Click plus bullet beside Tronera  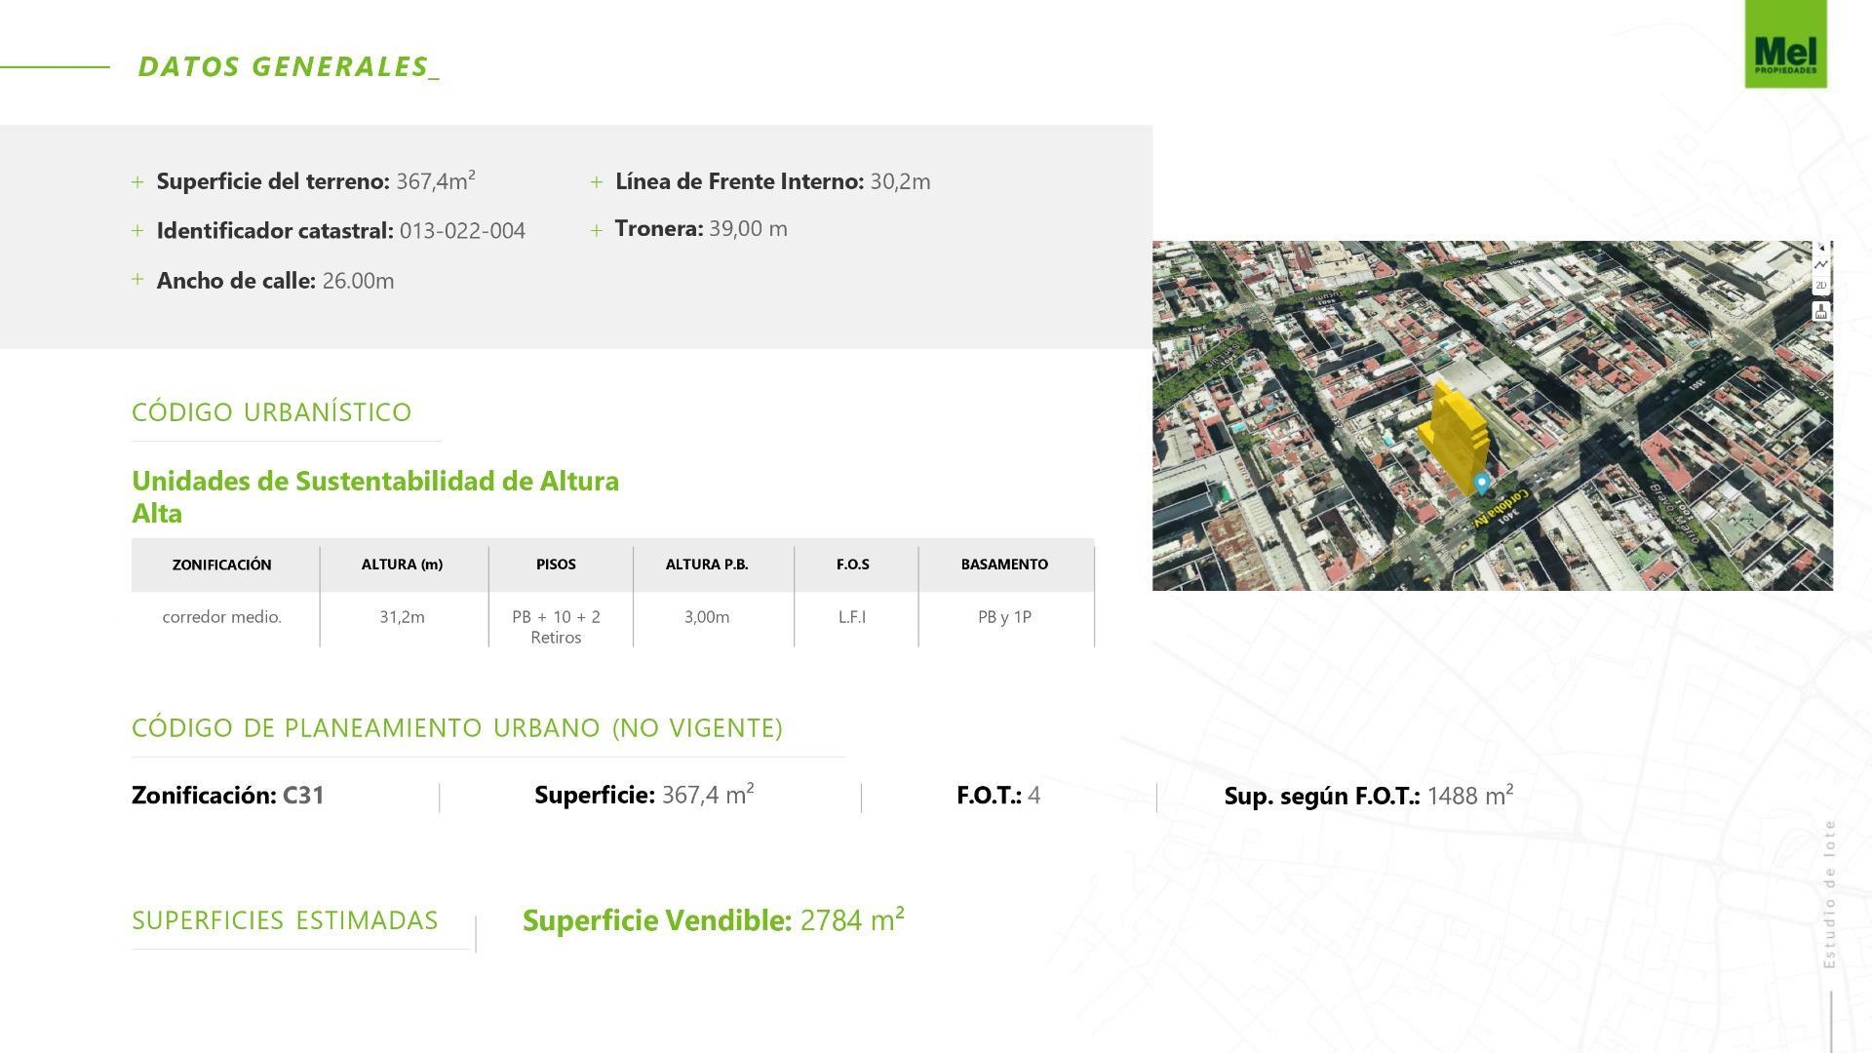(x=597, y=230)
